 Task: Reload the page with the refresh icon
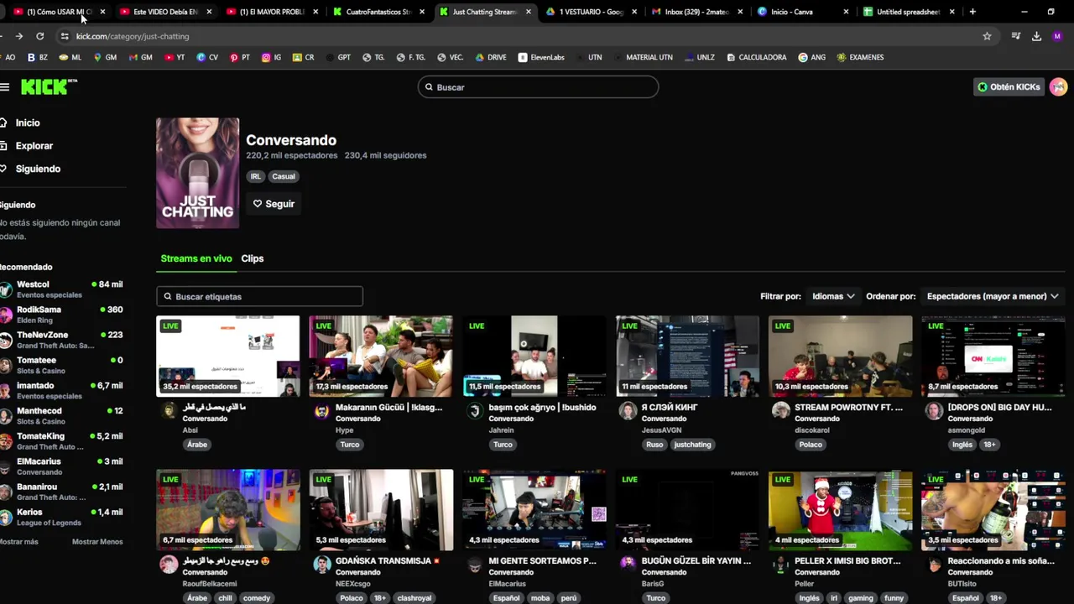[x=39, y=36]
